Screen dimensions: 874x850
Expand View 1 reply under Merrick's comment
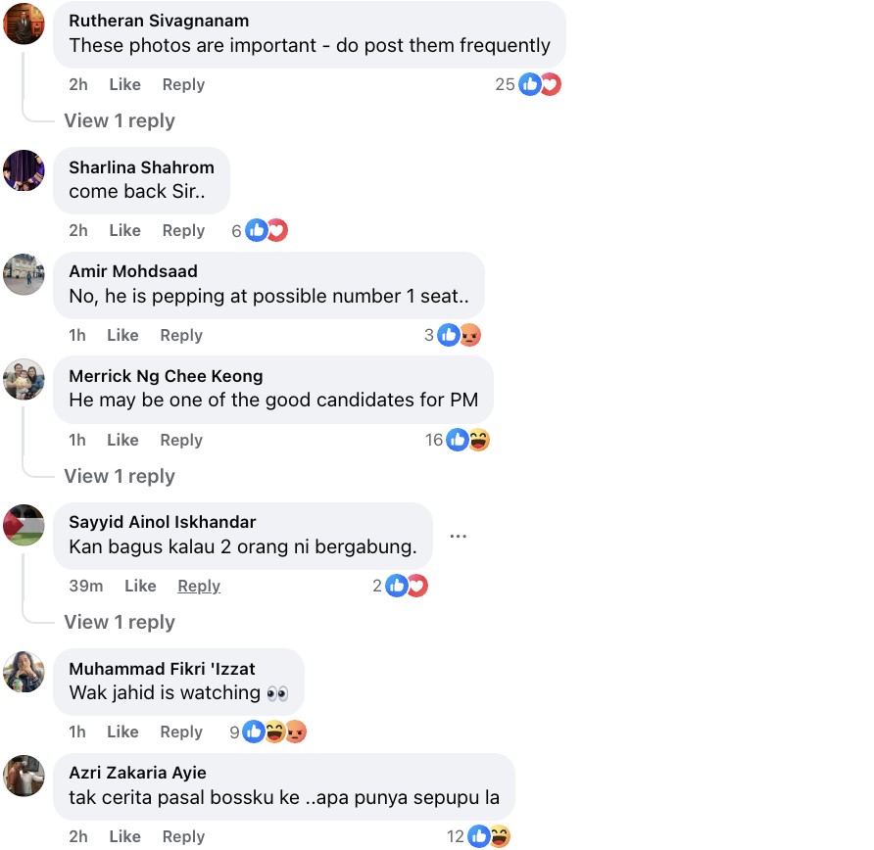pyautogui.click(x=120, y=477)
